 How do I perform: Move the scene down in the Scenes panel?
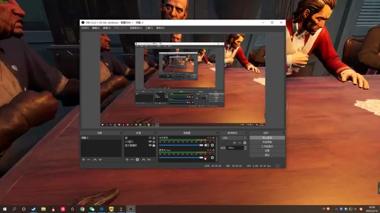point(100,160)
